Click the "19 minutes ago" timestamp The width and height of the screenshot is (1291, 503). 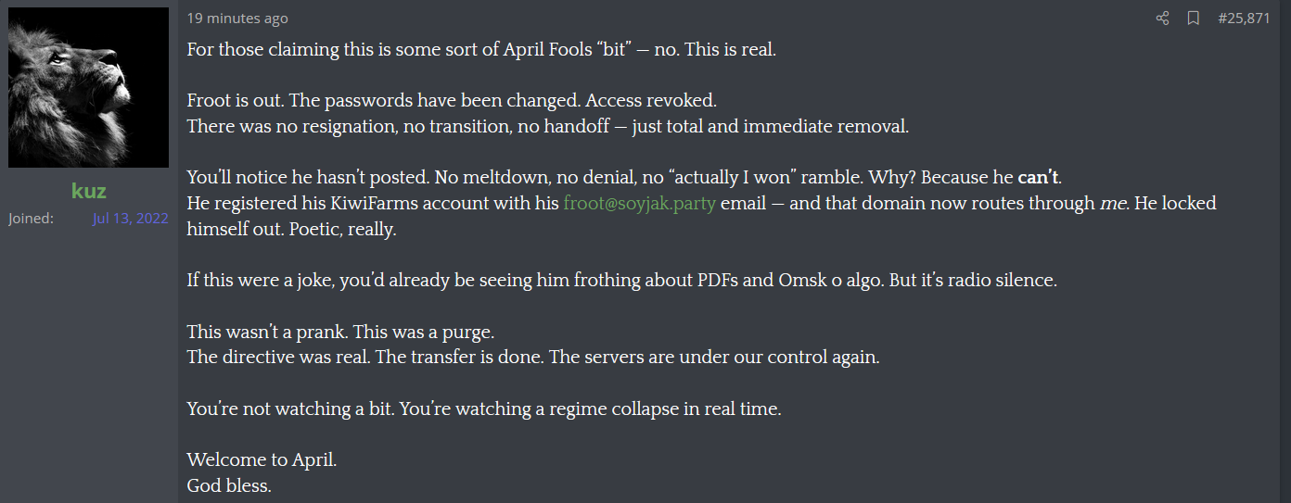[237, 19]
